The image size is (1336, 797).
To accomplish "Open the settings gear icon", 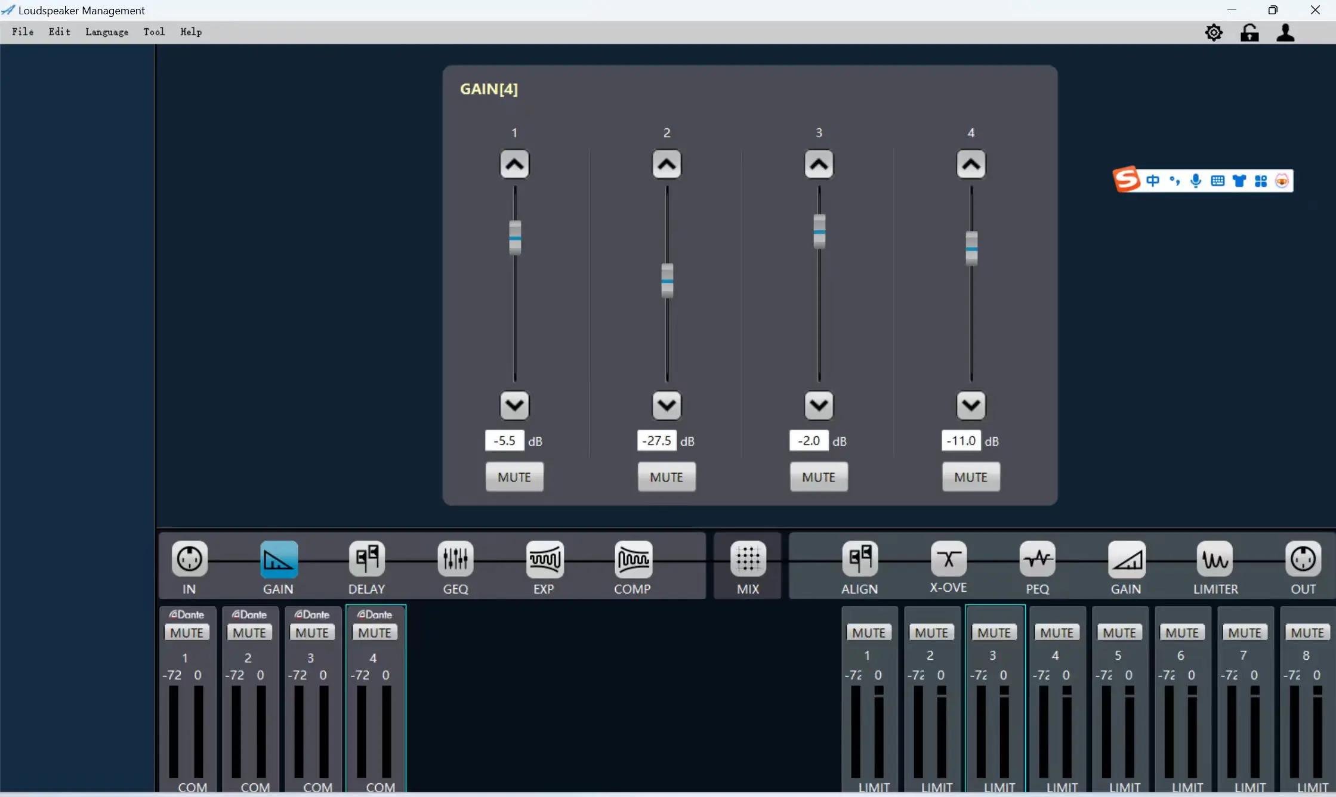I will click(1214, 32).
